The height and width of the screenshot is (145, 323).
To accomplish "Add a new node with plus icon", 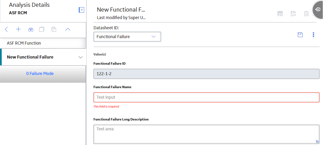I will (18, 29).
